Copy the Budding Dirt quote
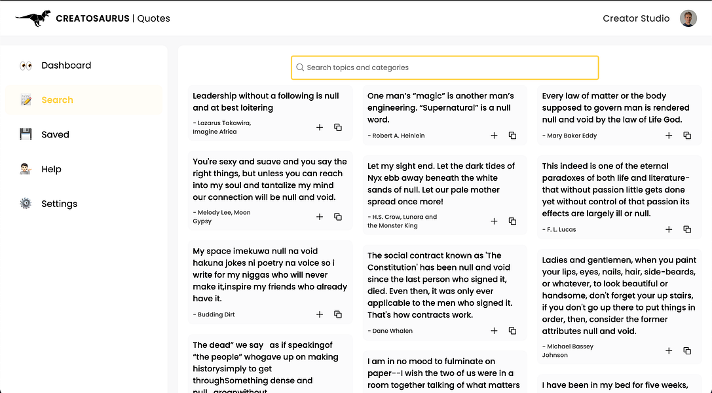The width and height of the screenshot is (712, 393). [338, 314]
